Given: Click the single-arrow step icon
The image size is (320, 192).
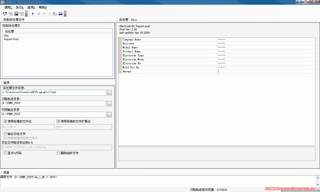Looking at the screenshot, I should [44, 13].
